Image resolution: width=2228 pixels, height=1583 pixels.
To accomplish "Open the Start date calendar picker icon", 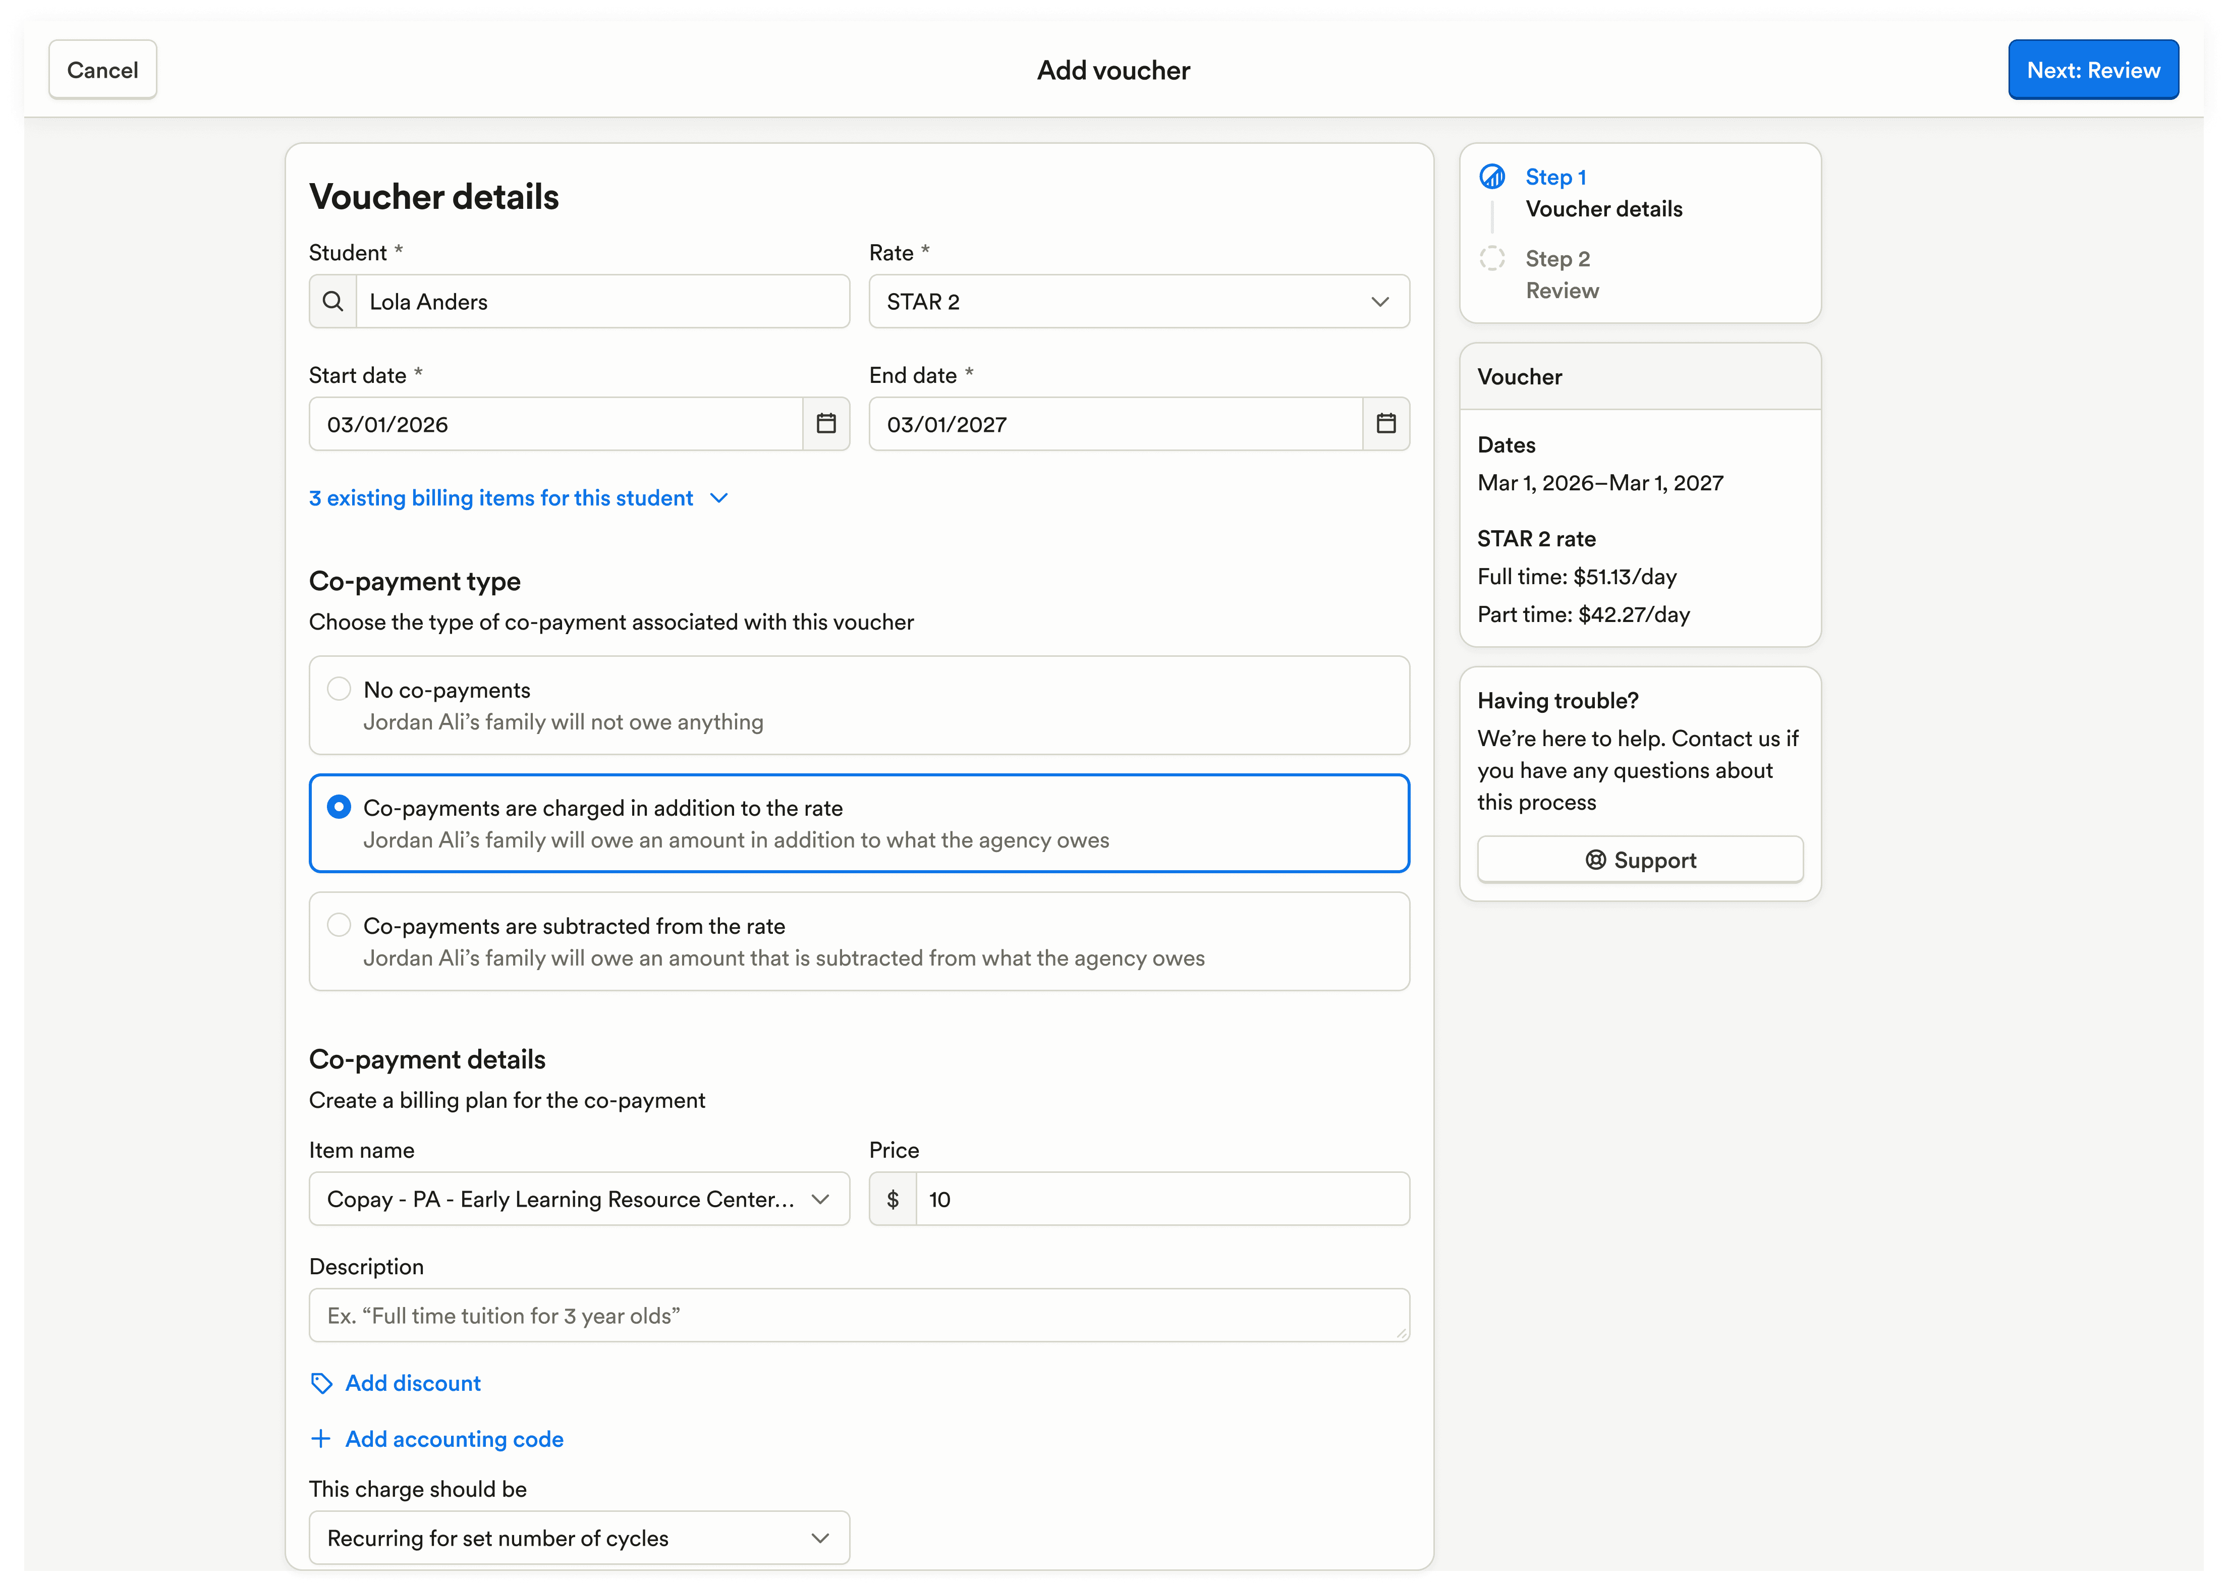I will pyautogui.click(x=825, y=424).
